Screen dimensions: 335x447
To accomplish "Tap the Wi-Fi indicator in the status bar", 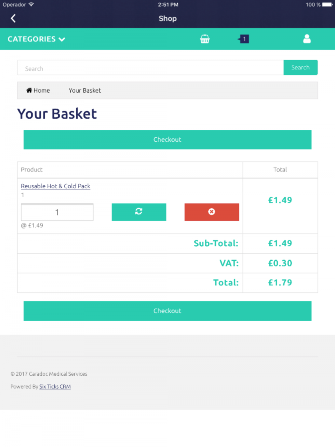I will [x=31, y=4].
